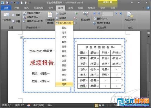Image resolution: width=151 pixels, height=108 pixels.
Task: Go to next record
Action: click(x=116, y=13)
